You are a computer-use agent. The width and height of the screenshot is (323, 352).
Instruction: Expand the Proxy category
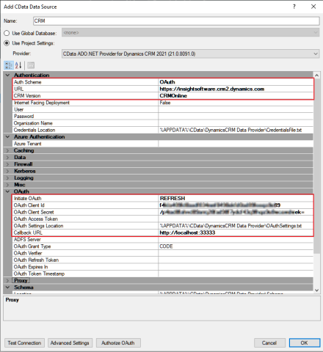tap(7, 280)
